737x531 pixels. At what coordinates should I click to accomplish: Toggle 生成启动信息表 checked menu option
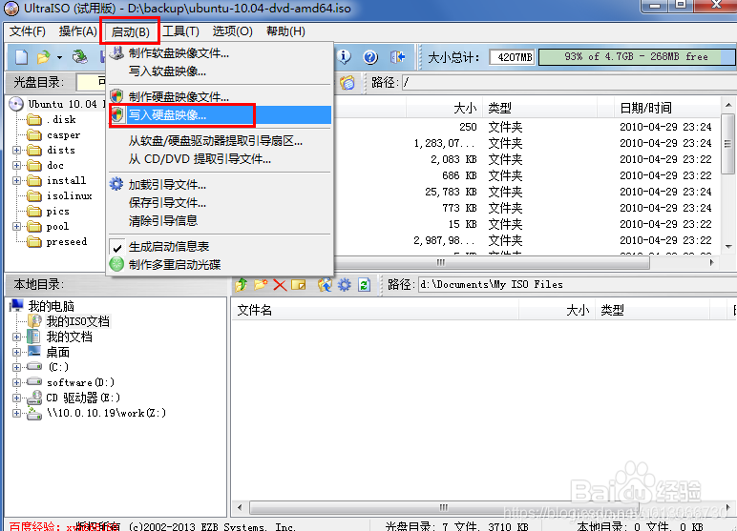tap(168, 247)
